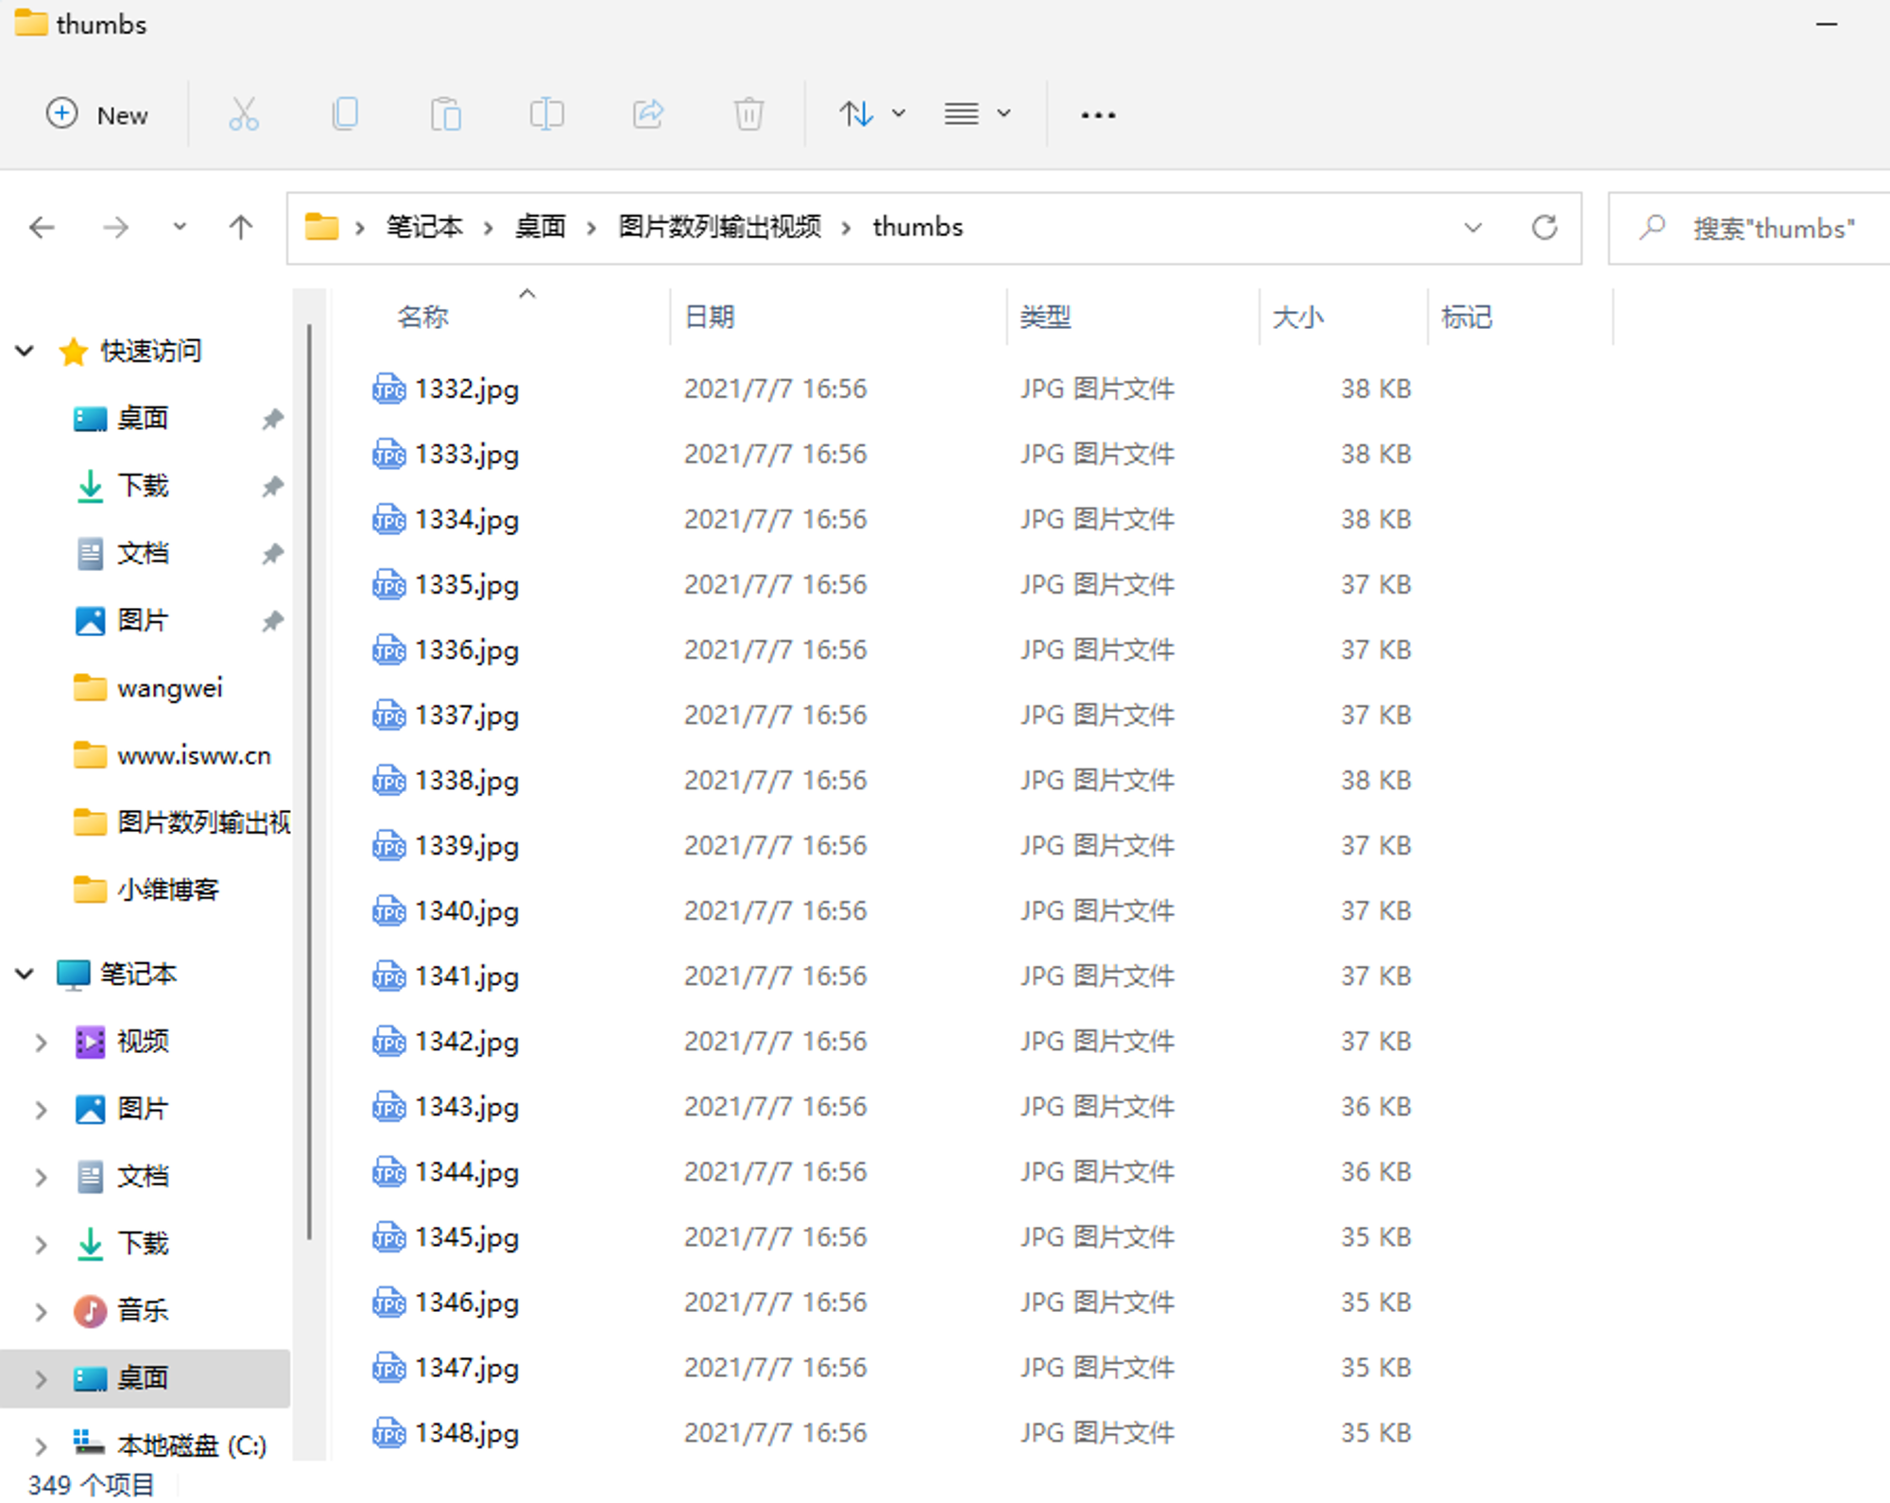
Task: Click the New button in the toolbar
Action: [x=98, y=115]
